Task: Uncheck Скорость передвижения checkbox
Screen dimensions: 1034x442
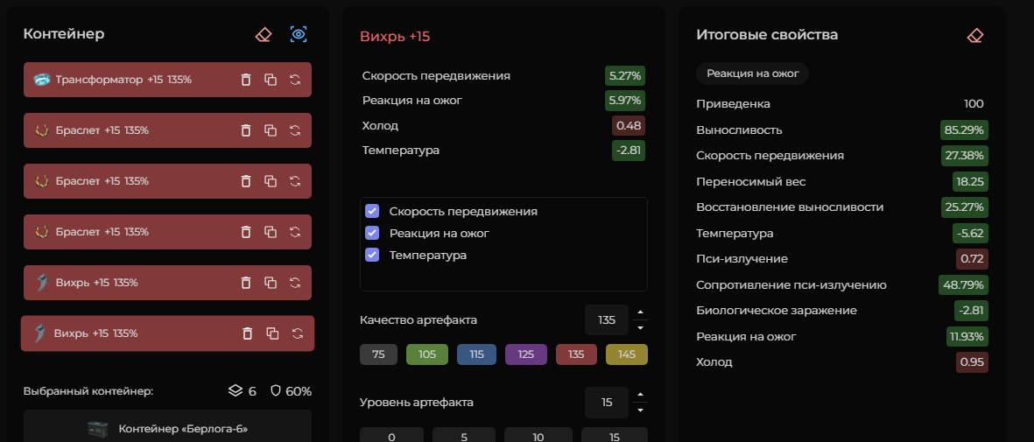Action: click(372, 211)
